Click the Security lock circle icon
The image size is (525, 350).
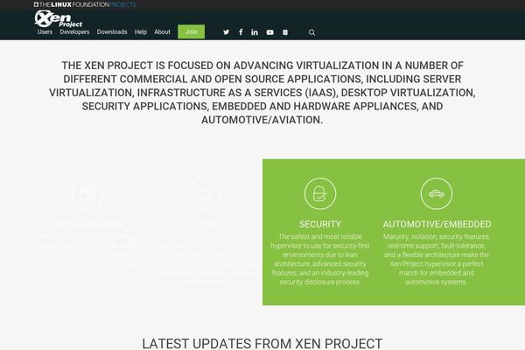320,193
